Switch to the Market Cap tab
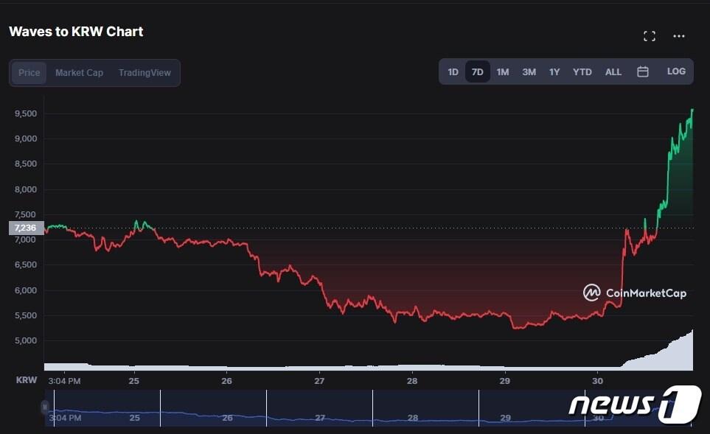The image size is (710, 434). click(79, 73)
